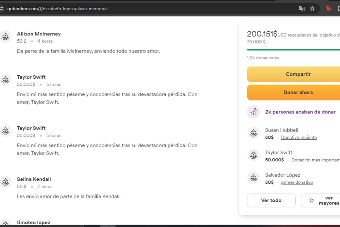340x227 pixels.
Task: Open the primer donativo link
Action: pos(297,182)
